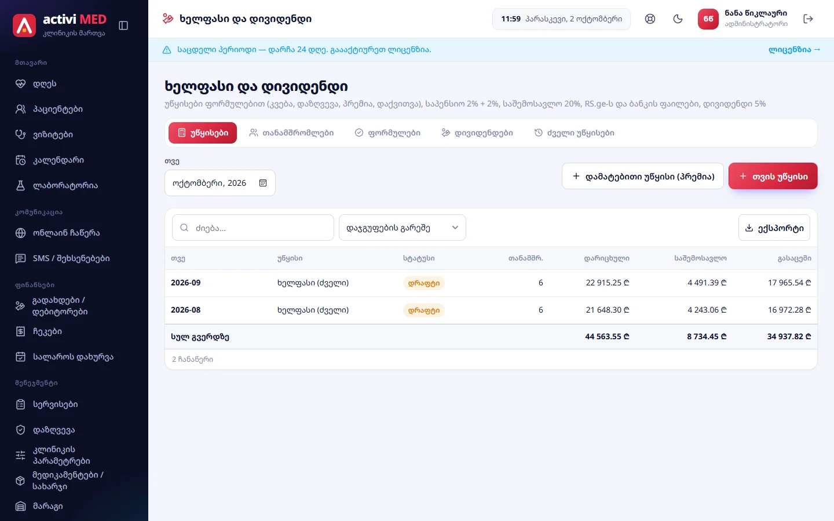This screenshot has height=521, width=834.
Task: Open the 2026-09 payroll row
Action: [491, 283]
